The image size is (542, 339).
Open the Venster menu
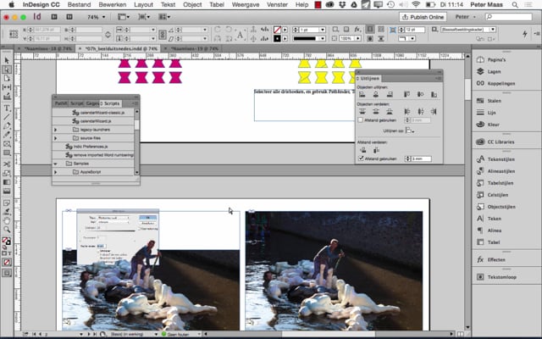point(277,5)
